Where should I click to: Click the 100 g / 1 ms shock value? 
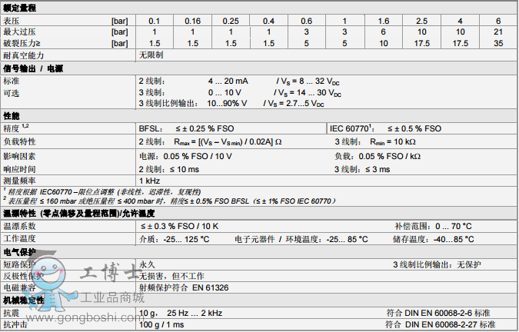point(163,326)
